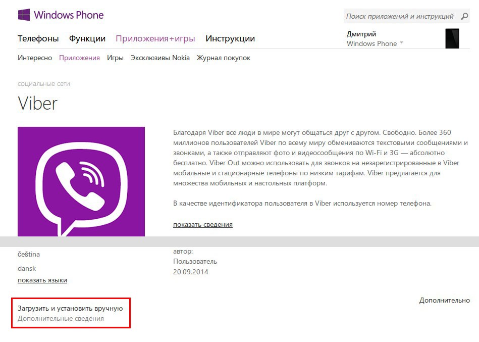The image size is (479, 342).
Task: Click the социальные сети category link
Action: point(44,84)
